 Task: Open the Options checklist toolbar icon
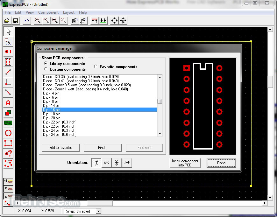(x=75, y=21)
